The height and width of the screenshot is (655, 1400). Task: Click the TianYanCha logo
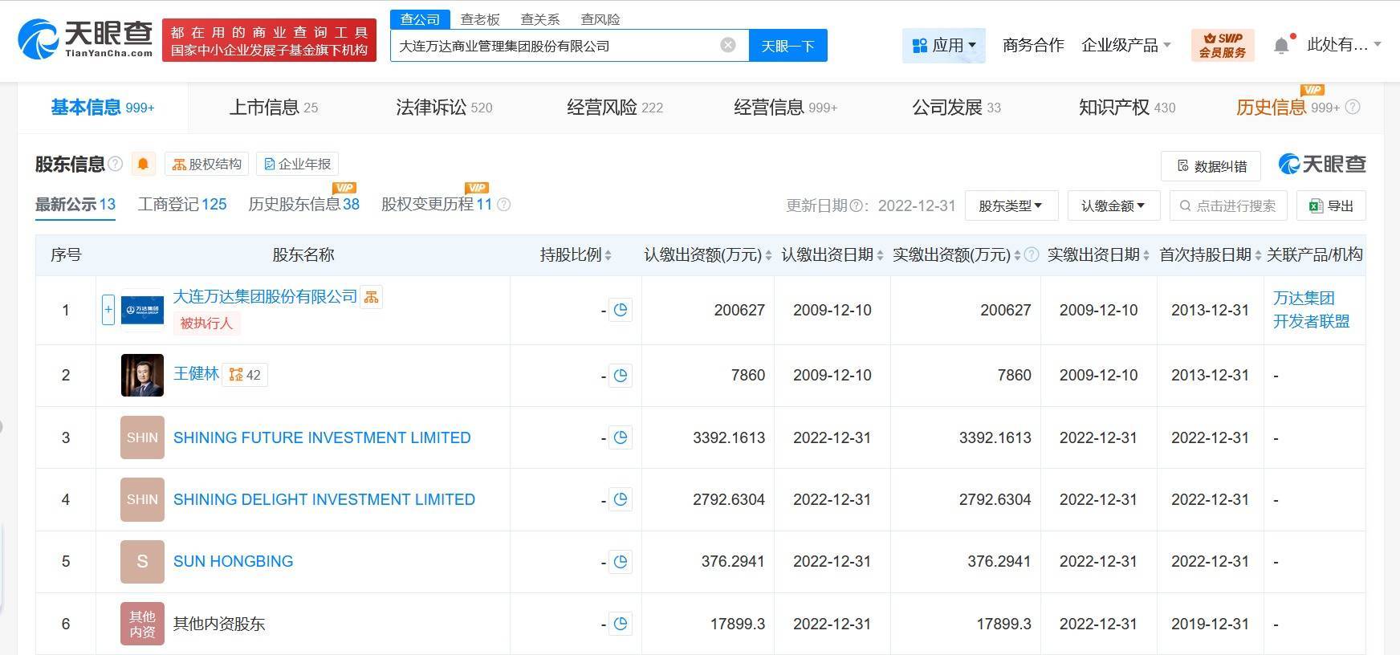point(85,39)
